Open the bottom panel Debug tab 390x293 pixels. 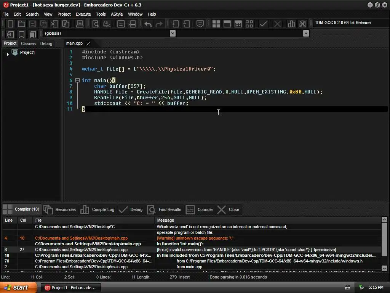131,209
